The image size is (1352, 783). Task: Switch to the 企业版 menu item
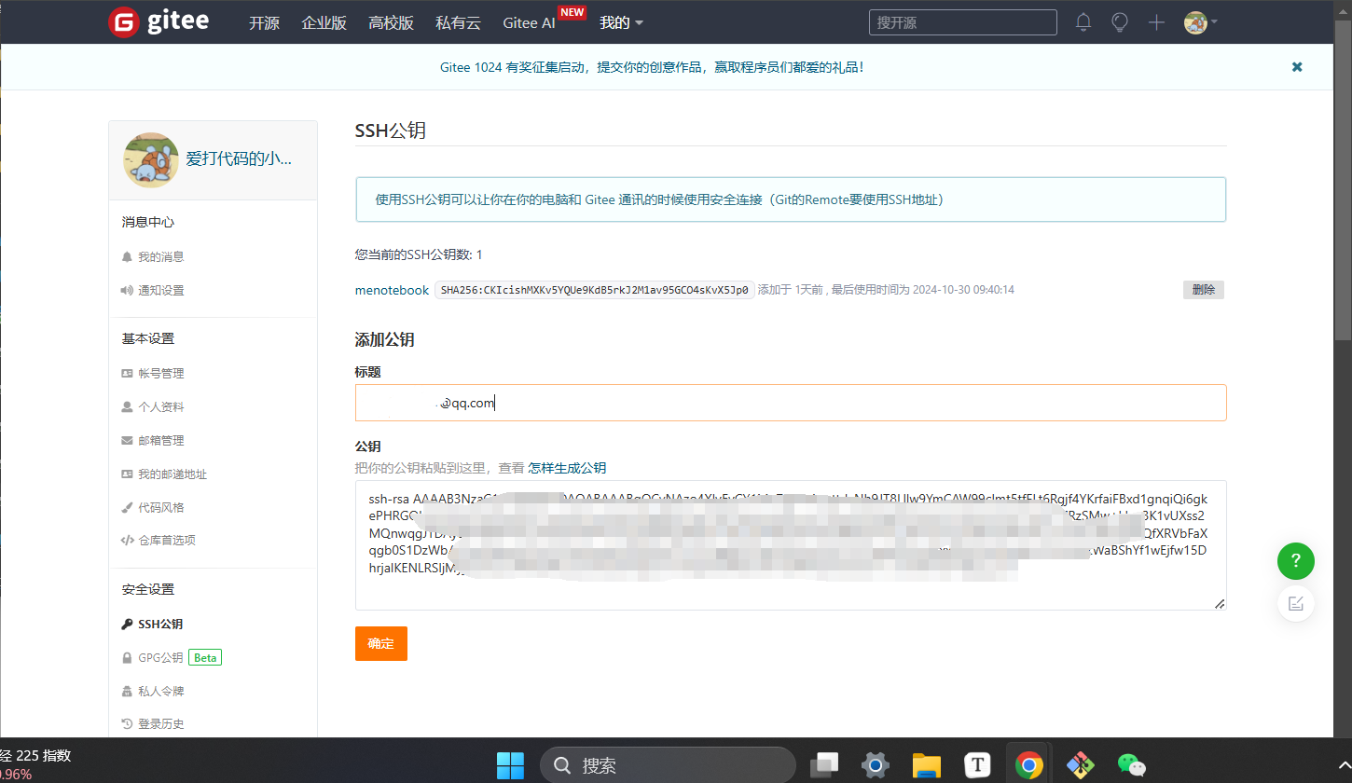tap(324, 21)
